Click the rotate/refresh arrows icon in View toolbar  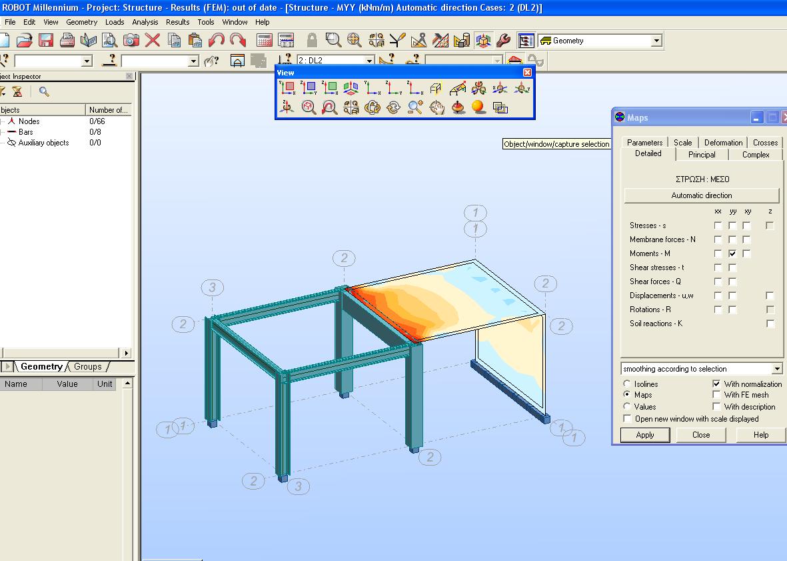coord(393,107)
